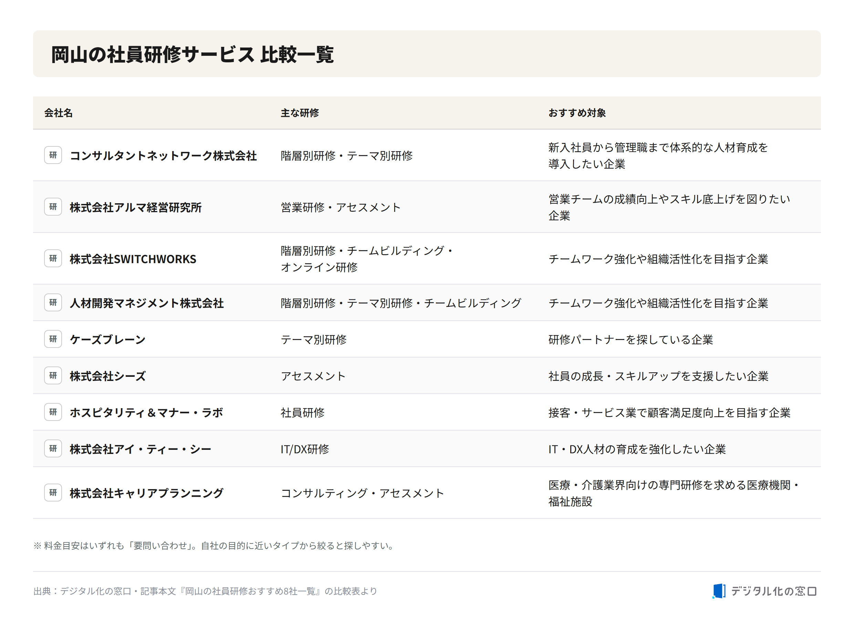Click the IT/DX研修 cell
The height and width of the screenshot is (631, 854).
coord(305,449)
